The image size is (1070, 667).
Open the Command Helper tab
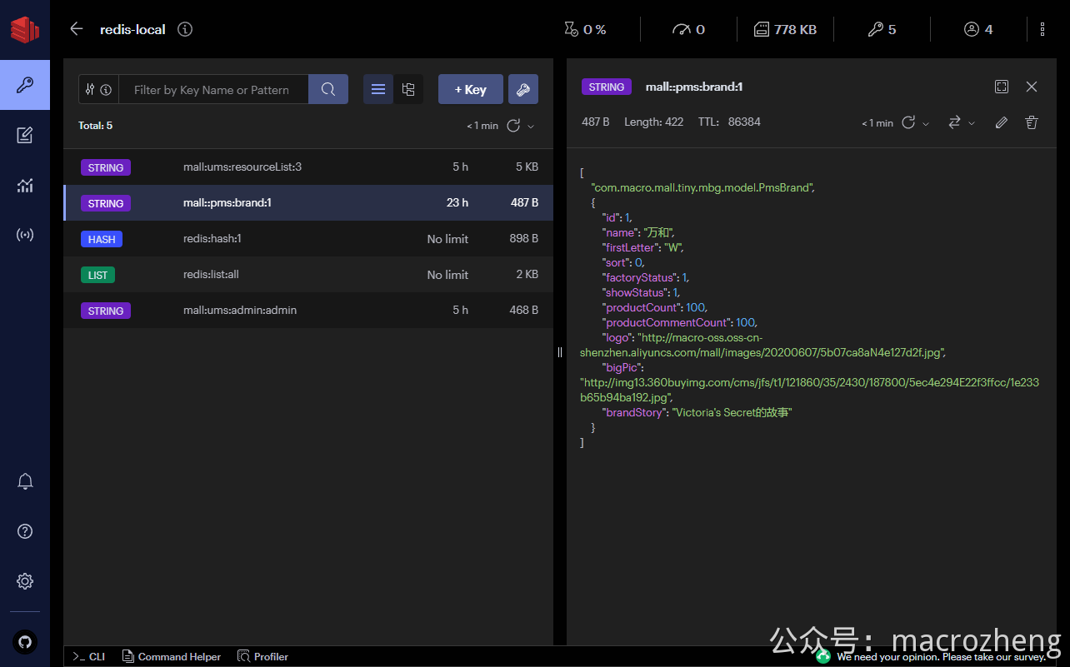click(x=172, y=657)
